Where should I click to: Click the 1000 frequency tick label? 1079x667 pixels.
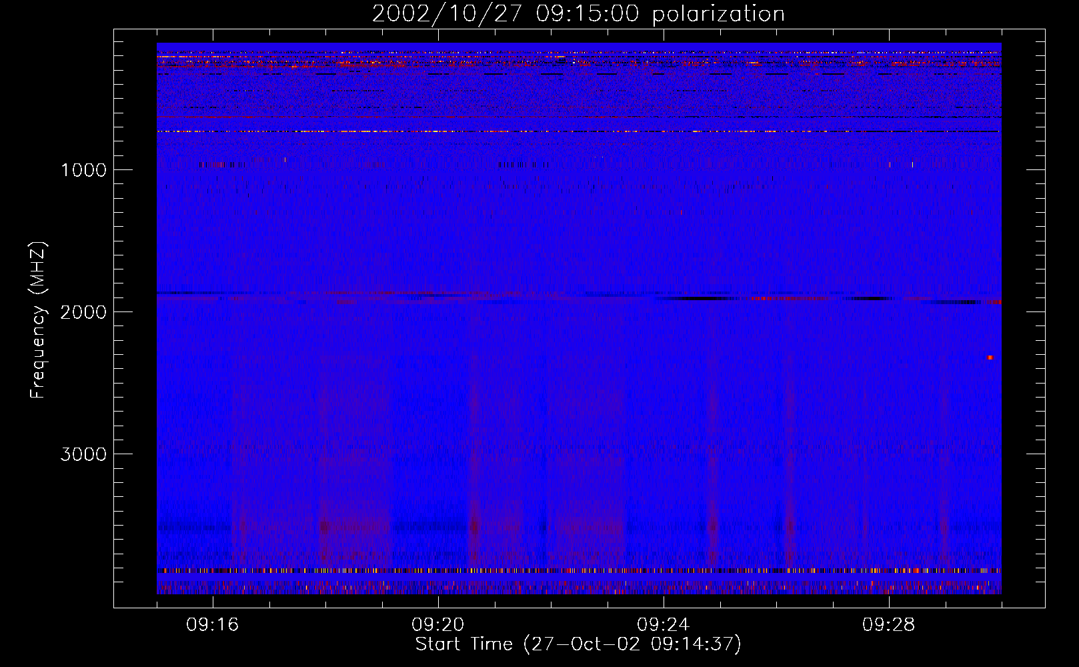coord(83,169)
